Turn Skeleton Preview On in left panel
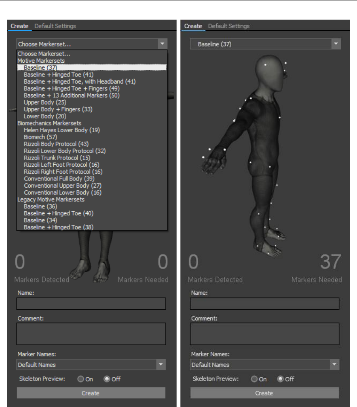The image size is (357, 407). [81, 379]
